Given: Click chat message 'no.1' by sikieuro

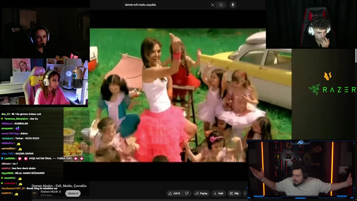Looking at the screenshot, I should click(x=15, y=163).
